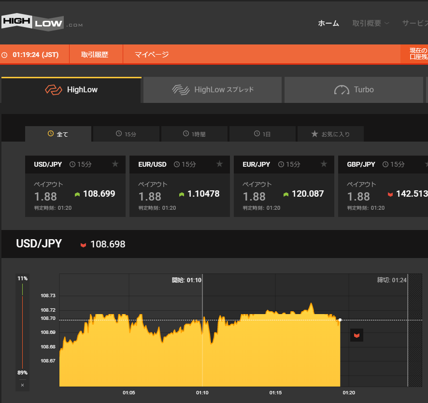
Task: Click the 開始: 01:10 start marker
Action: coord(186,280)
